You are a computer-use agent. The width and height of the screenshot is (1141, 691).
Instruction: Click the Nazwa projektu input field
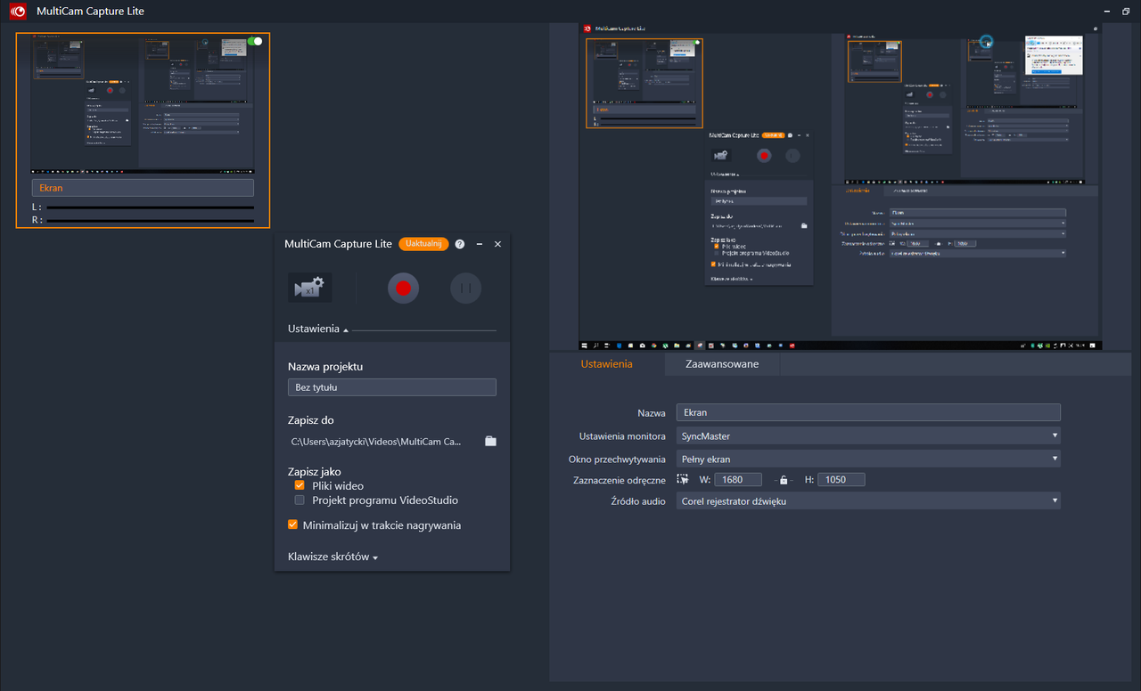click(392, 387)
